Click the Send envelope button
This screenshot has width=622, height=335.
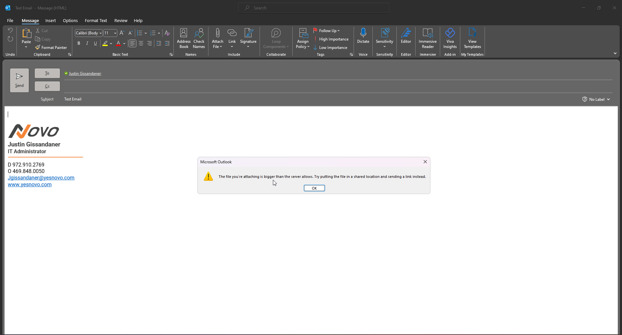[19, 80]
